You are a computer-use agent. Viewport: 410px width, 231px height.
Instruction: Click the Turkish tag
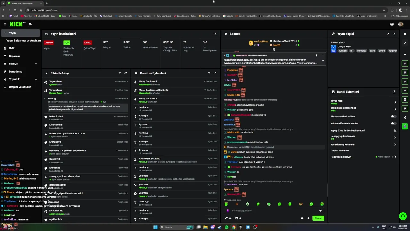click(x=343, y=51)
